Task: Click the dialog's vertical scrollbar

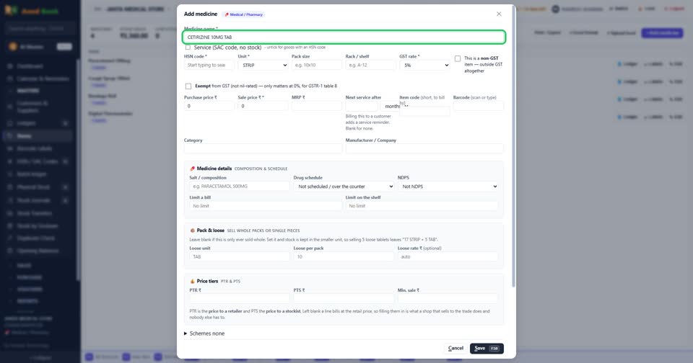Action: pyautogui.click(x=513, y=145)
